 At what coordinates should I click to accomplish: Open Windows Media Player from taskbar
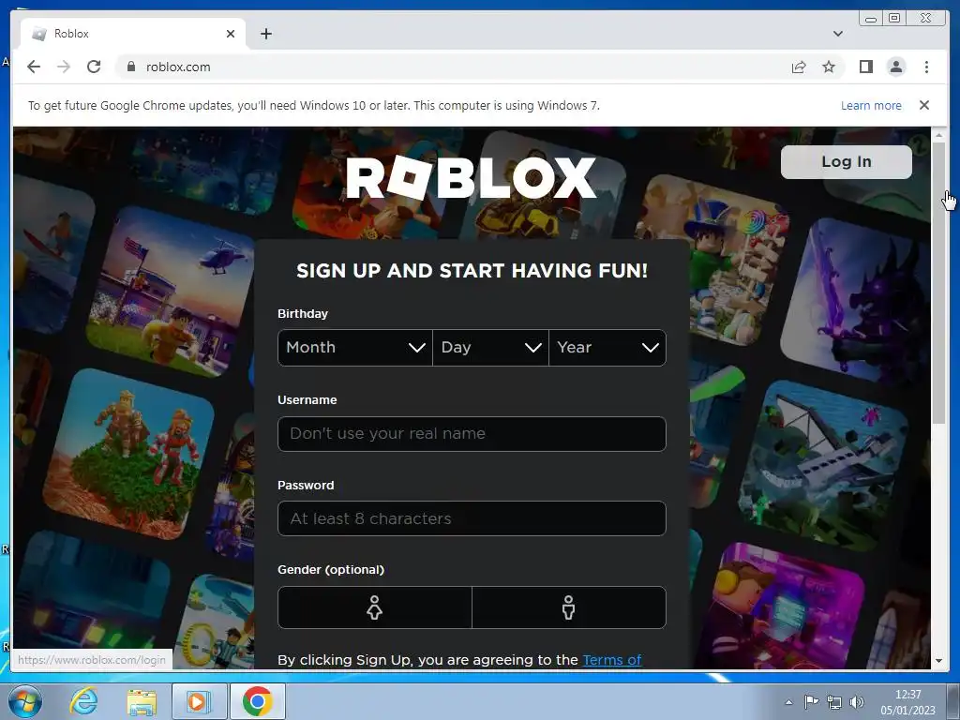point(199,701)
